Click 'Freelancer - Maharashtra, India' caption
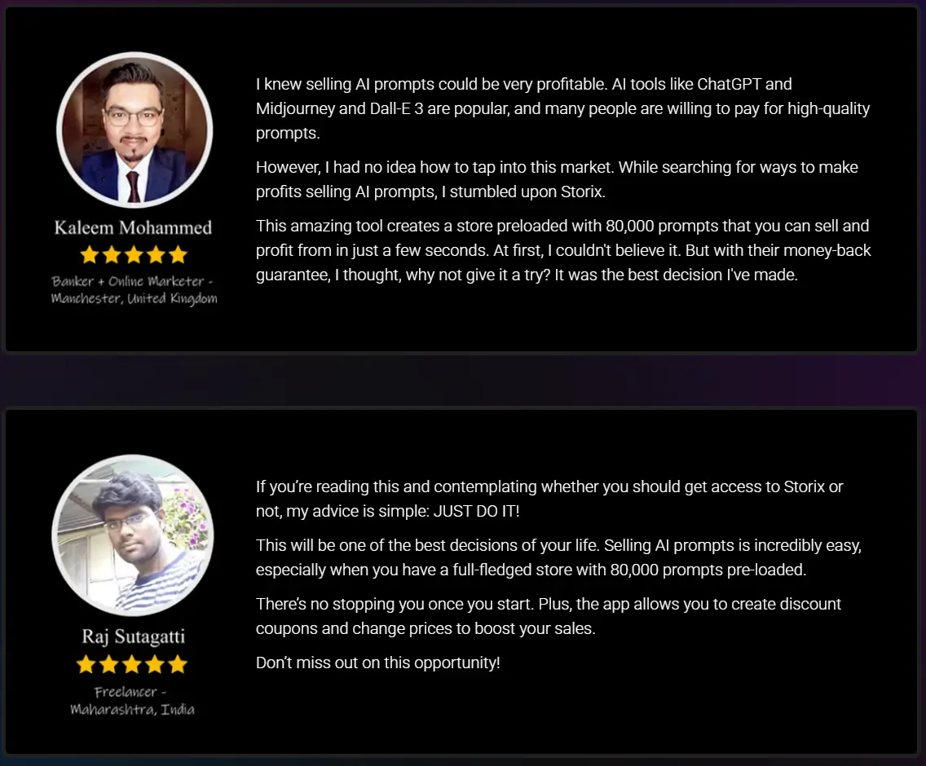The height and width of the screenshot is (766, 926). pos(132,701)
